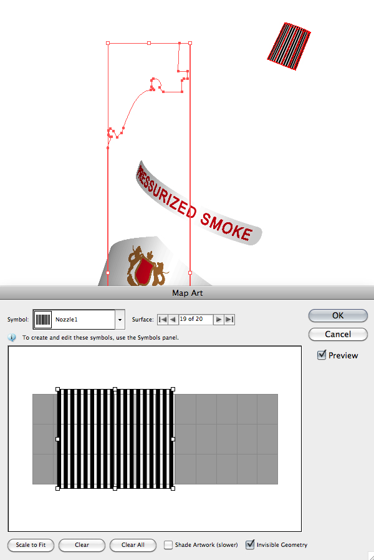Select the striped symbol in map preview
This screenshot has width=374, height=560.
tap(115, 439)
